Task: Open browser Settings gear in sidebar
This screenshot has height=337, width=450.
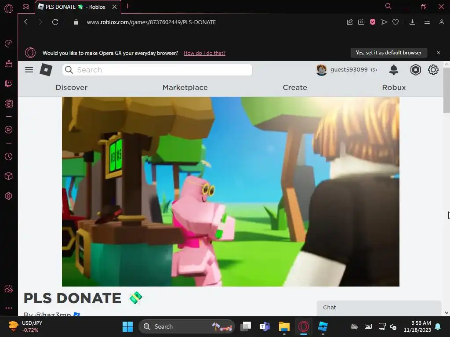Action: 9,196
